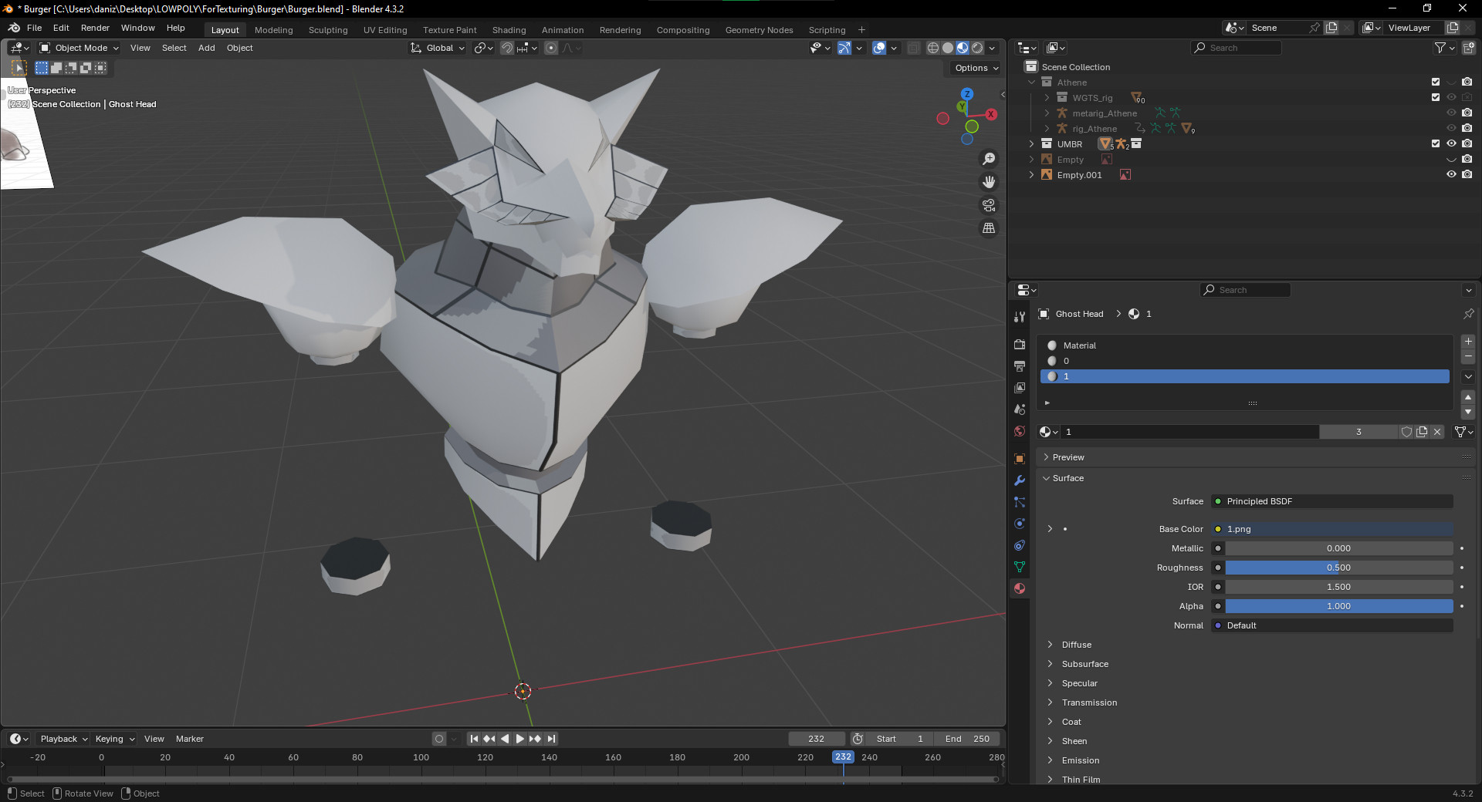Open the Material properties tab
1482x802 pixels.
[x=1020, y=588]
